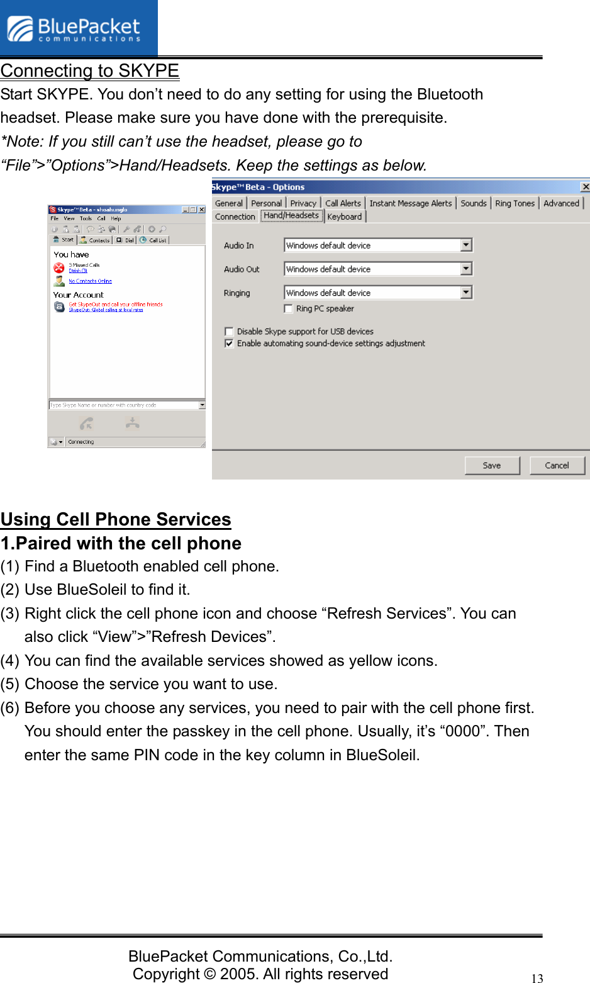The height and width of the screenshot is (983, 590).
Task: Select the green call button
Action: (x=86, y=422)
